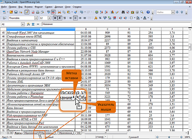Open the Function Wizard icon
This screenshot has width=192, height=139.
28,24
